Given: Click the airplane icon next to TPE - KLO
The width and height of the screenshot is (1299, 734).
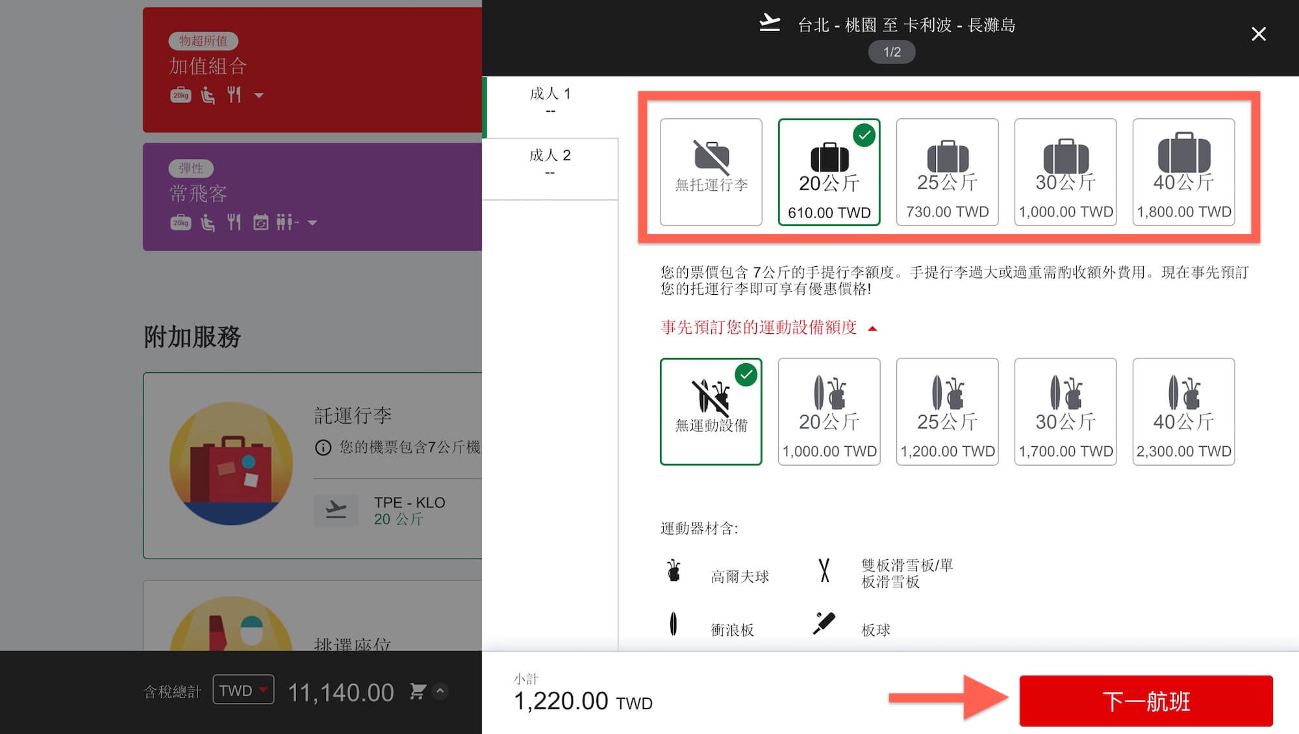Looking at the screenshot, I should 336,510.
